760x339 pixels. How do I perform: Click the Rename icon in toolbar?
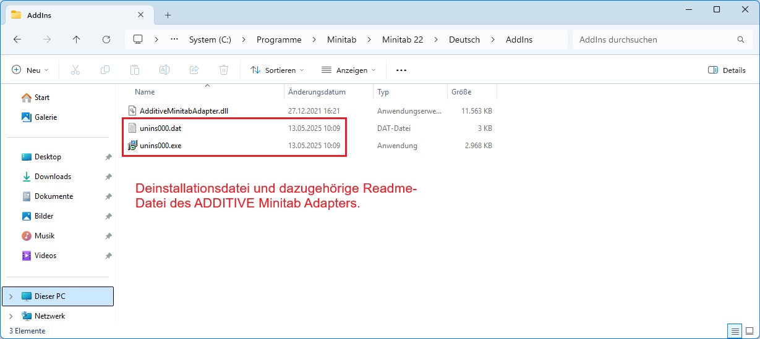(x=164, y=70)
